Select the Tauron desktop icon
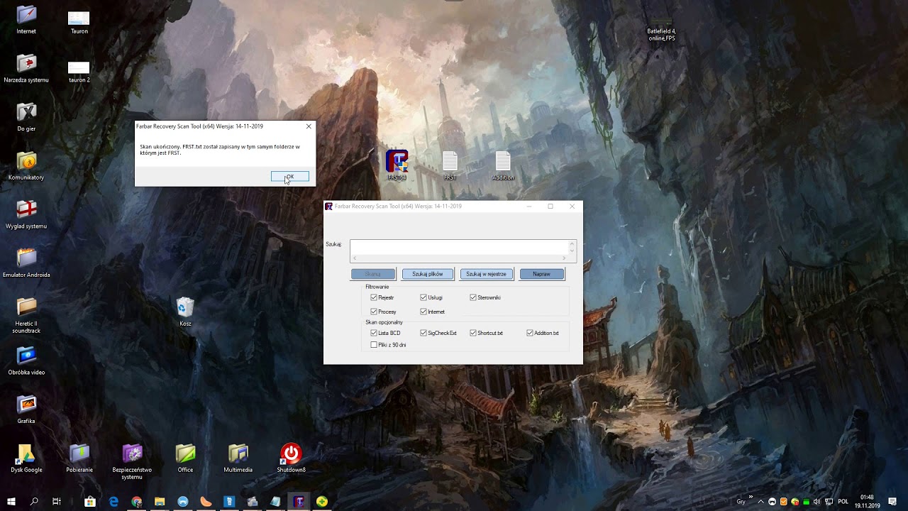The width and height of the screenshot is (908, 511). click(79, 21)
